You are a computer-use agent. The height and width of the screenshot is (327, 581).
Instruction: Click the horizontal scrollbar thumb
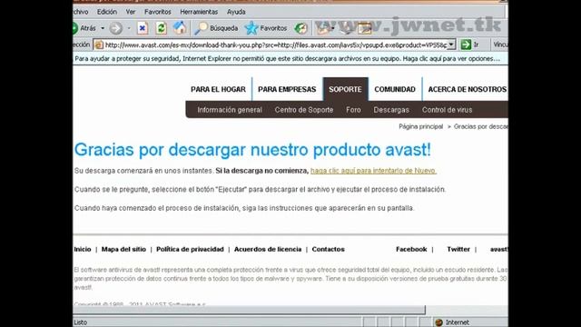[249, 310]
